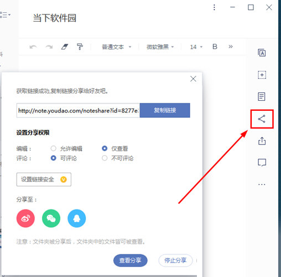Open the list view mode dropdown
Image resolution: width=281 pixels, height=277 pixels.
[x=5, y=15]
